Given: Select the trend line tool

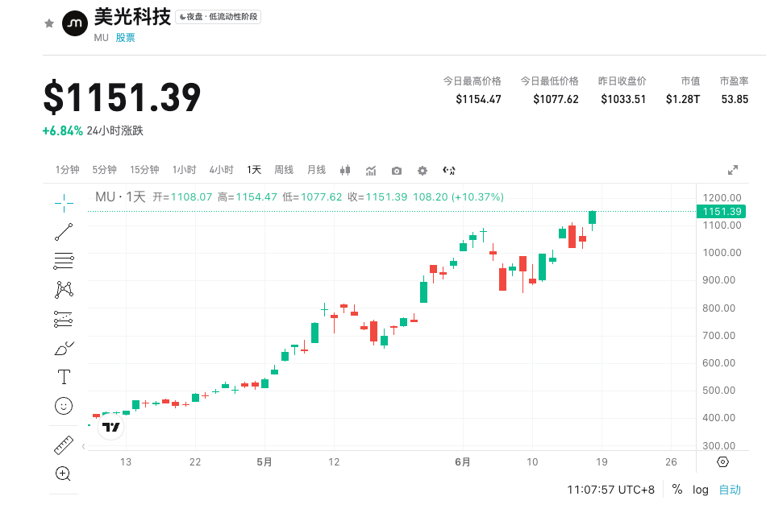Looking at the screenshot, I should click(x=64, y=232).
